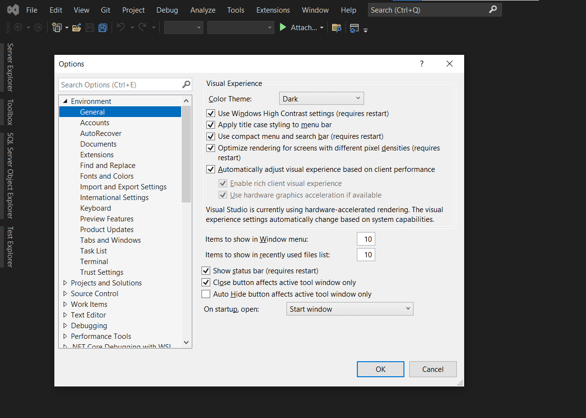The height and width of the screenshot is (418, 586).
Task: Open the Color Theme dropdown
Action: [321, 98]
